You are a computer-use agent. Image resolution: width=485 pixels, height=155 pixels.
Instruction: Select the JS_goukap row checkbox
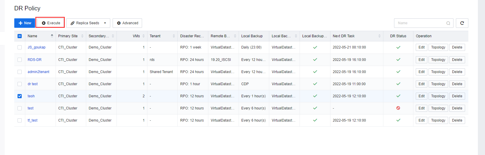[20, 47]
